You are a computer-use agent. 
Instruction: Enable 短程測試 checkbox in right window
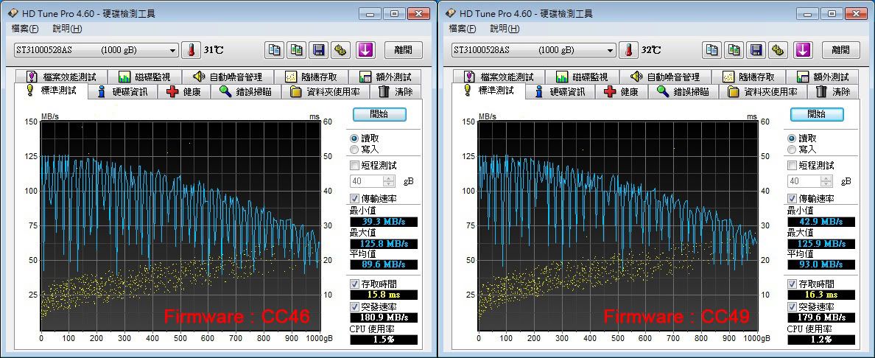[792, 165]
